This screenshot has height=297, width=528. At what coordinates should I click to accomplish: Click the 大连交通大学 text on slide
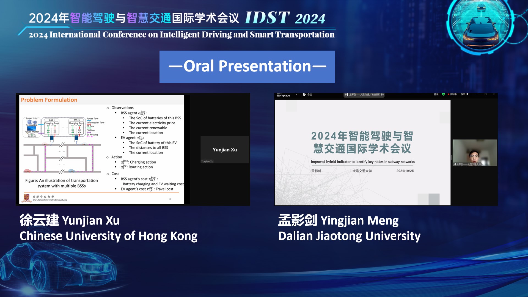click(362, 171)
